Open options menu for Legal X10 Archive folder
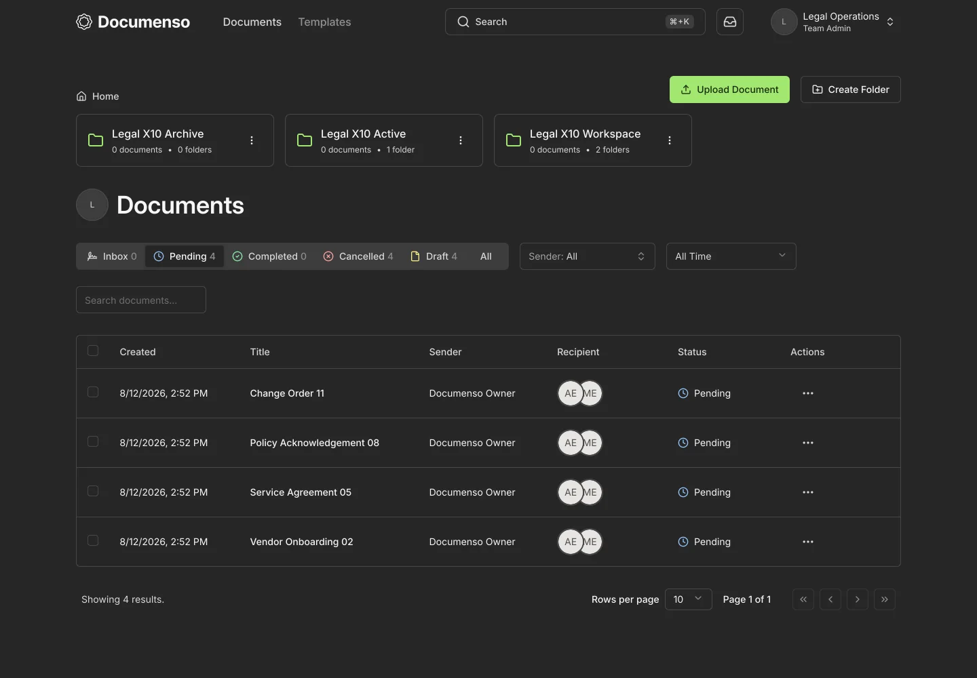977x678 pixels. [252, 140]
